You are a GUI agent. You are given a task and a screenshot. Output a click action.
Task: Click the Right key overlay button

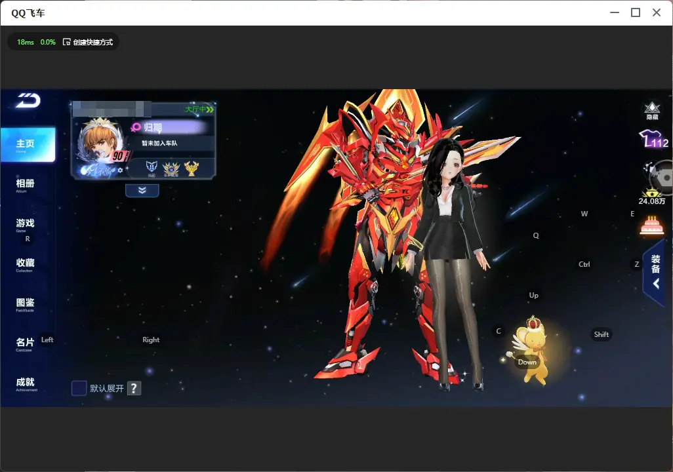[x=151, y=340]
